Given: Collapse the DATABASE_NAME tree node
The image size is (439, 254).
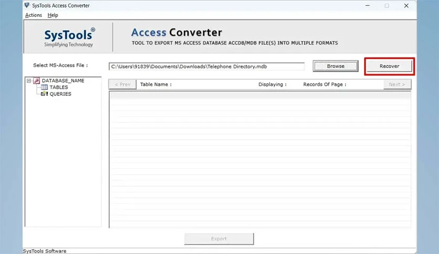Looking at the screenshot, I should 29,81.
